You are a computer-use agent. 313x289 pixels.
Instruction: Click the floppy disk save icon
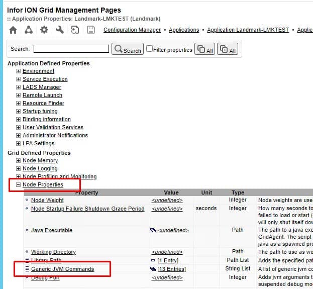[x=91, y=30]
